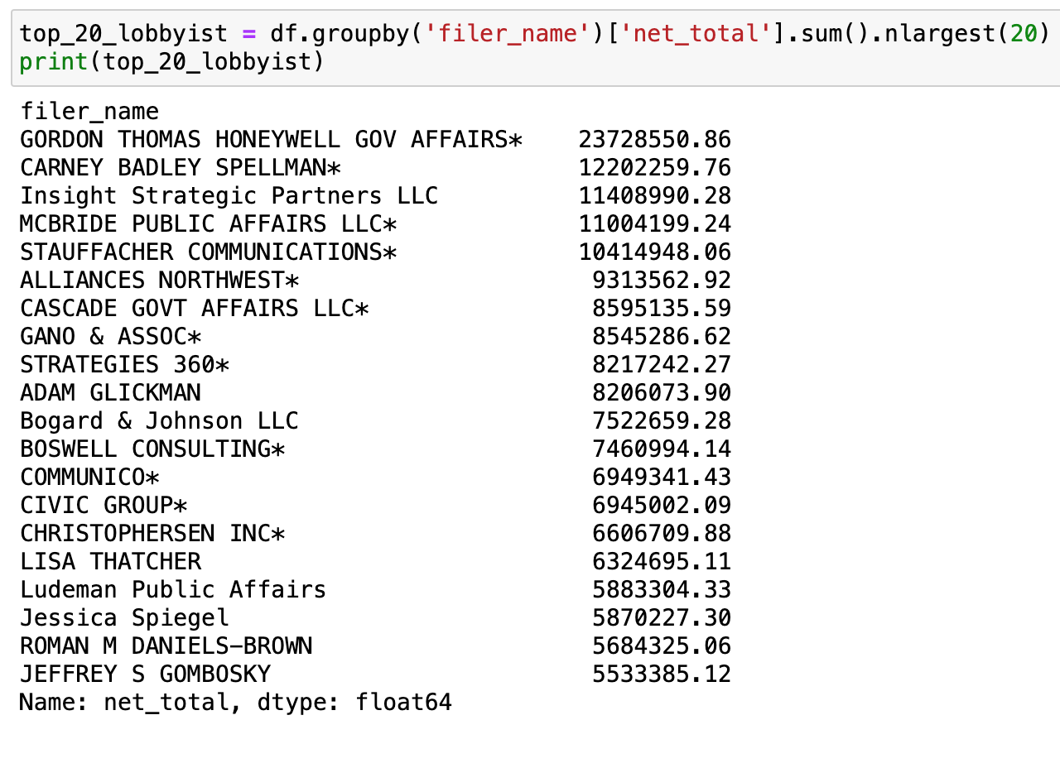
Task: Click the filer_name header in the output
Action: (x=89, y=112)
